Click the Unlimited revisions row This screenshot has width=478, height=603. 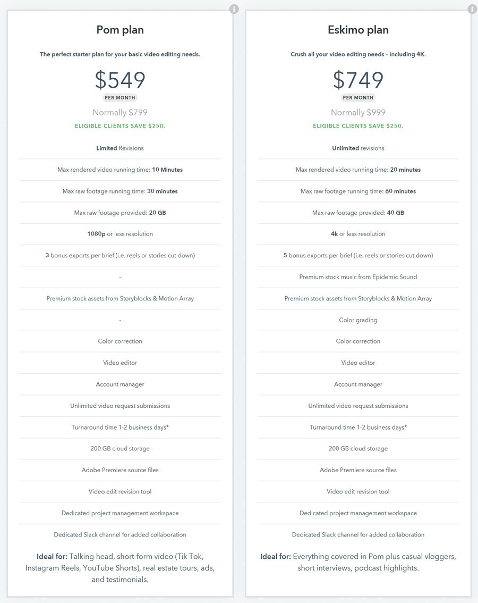point(358,148)
